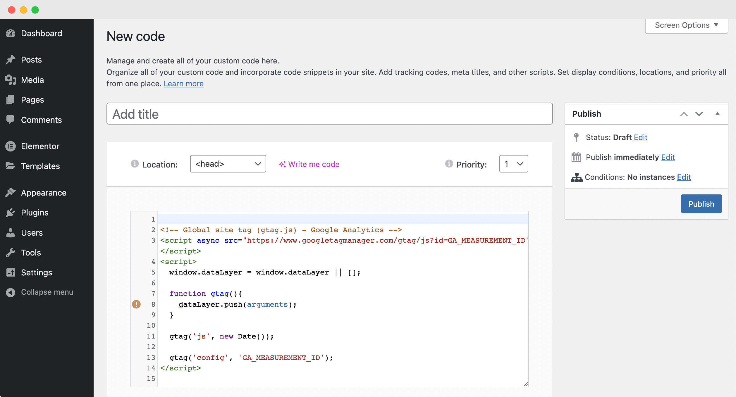Image resolution: width=736 pixels, height=397 pixels.
Task: Click the Posts icon in sidebar
Action: [11, 59]
